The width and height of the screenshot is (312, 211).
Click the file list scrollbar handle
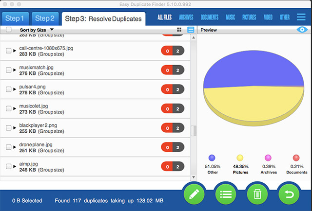click(194, 131)
